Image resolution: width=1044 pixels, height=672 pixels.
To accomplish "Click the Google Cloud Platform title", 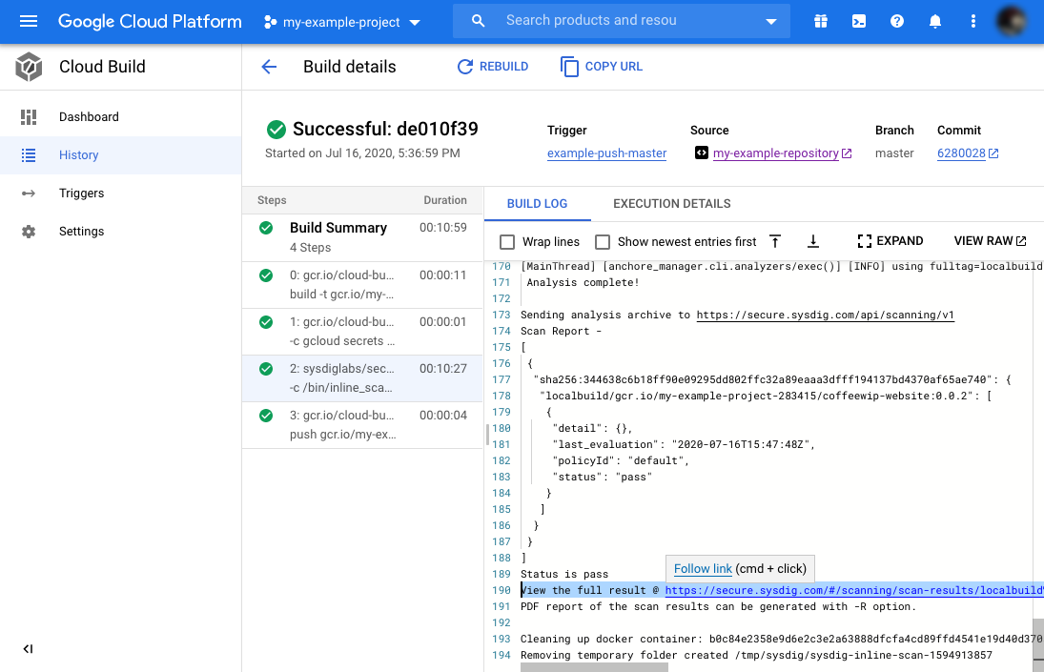I will tap(150, 21).
